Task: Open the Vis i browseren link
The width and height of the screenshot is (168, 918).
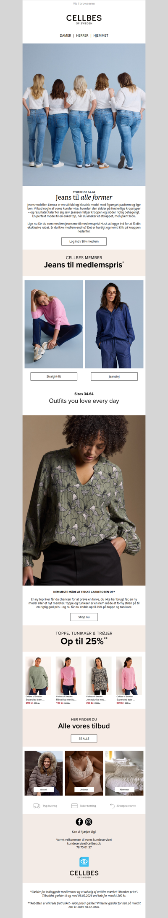Action: 84,3
